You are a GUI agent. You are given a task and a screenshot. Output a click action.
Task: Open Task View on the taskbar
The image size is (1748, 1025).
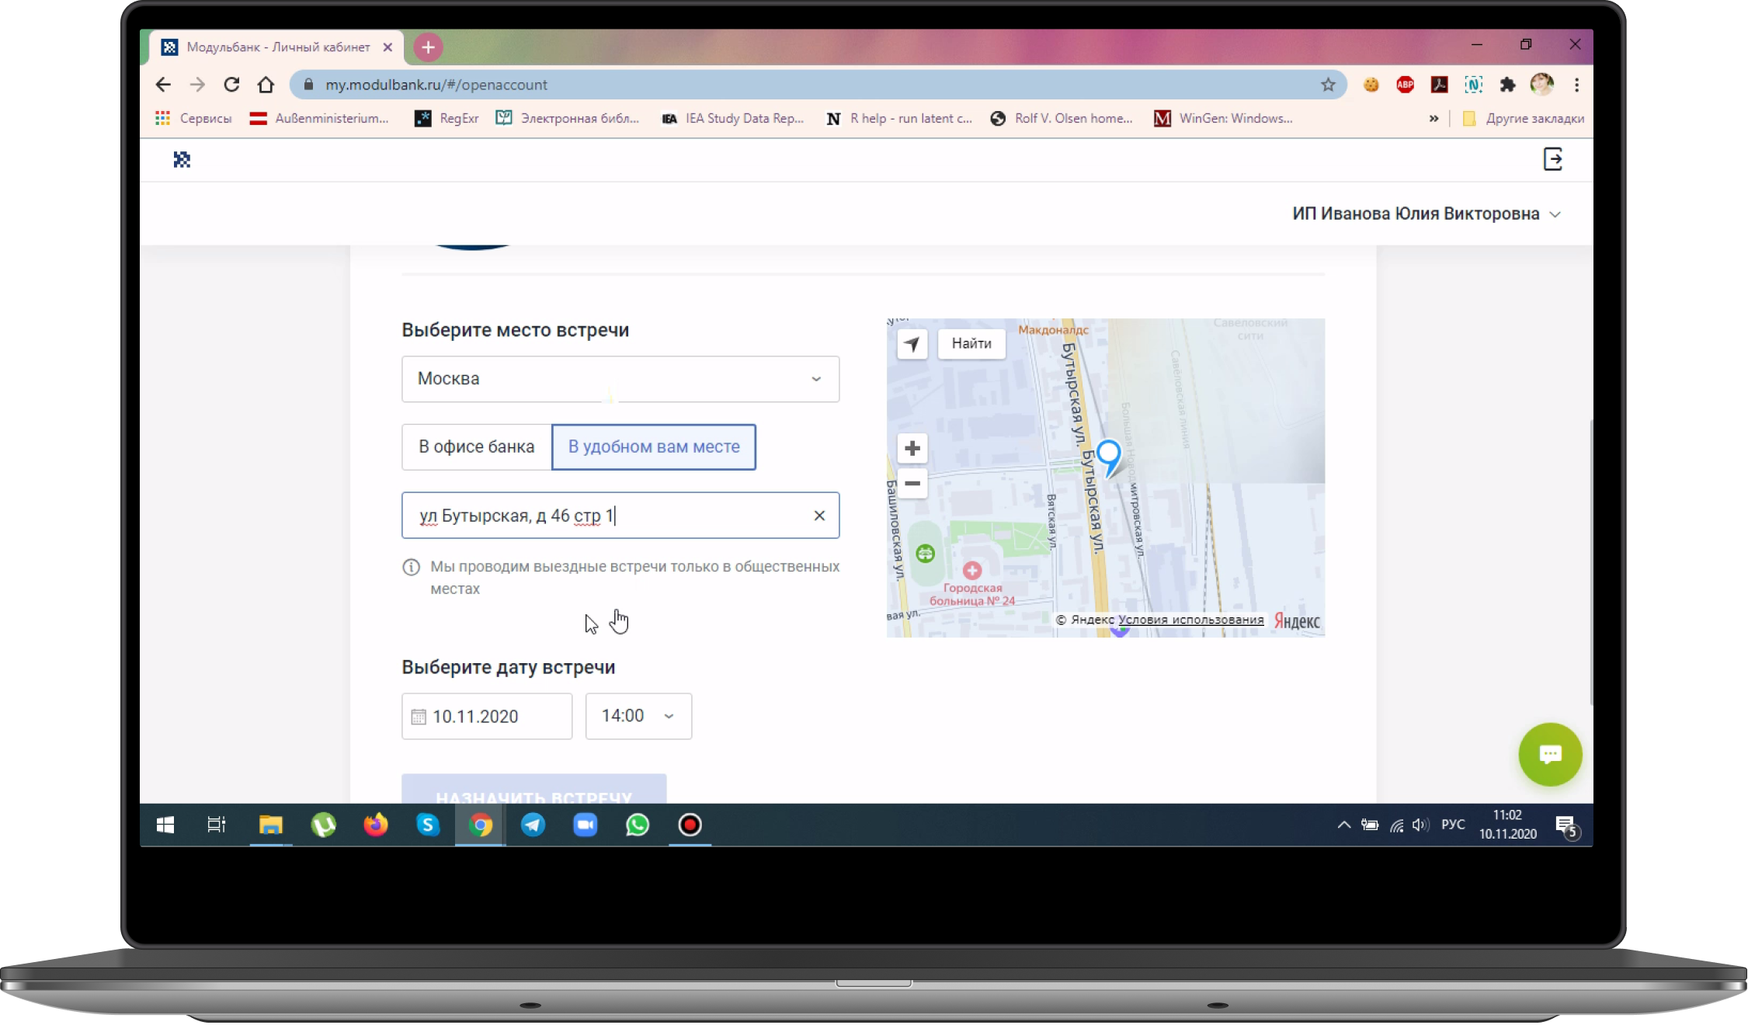click(217, 825)
